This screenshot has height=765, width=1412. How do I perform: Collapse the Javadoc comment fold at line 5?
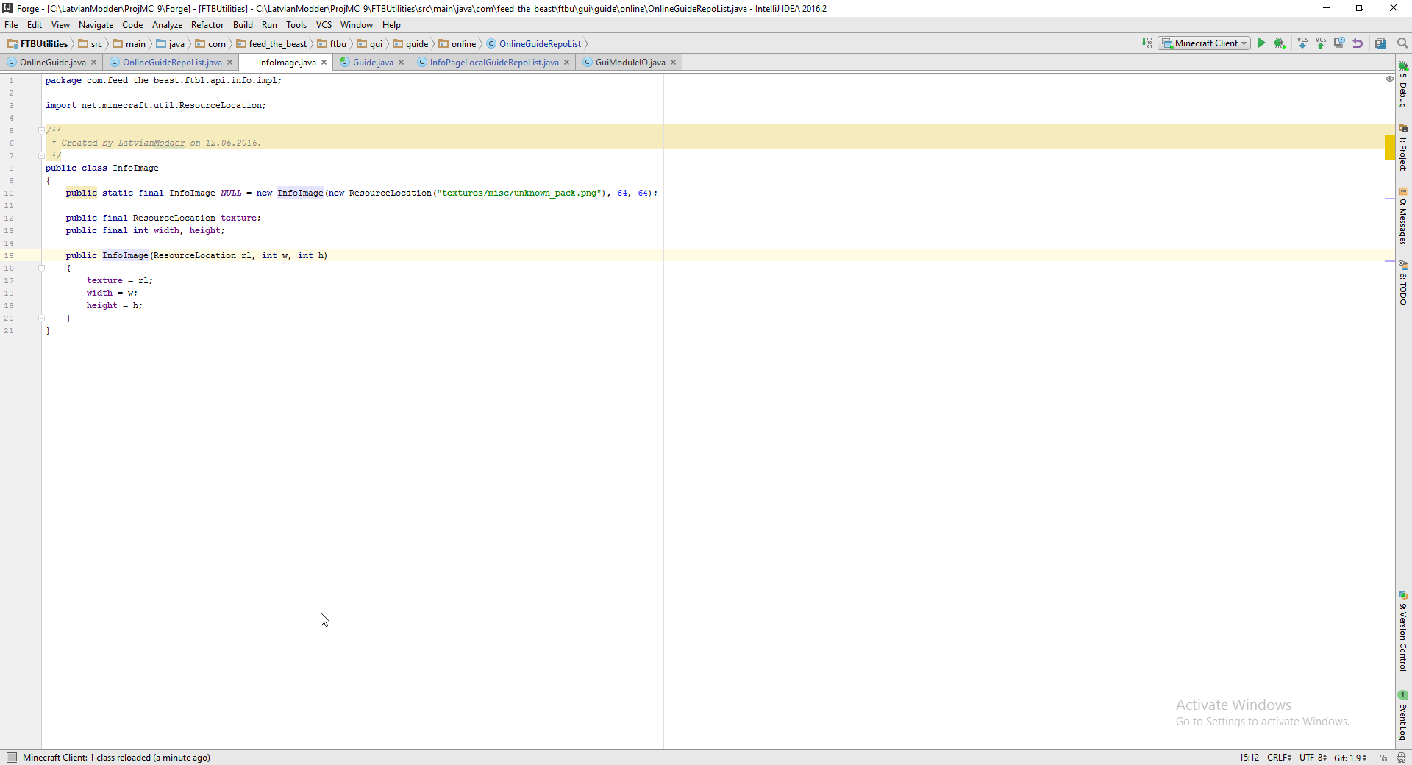(x=41, y=130)
